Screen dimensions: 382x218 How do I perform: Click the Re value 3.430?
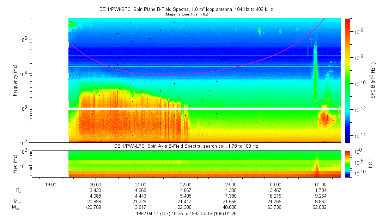click(96, 190)
